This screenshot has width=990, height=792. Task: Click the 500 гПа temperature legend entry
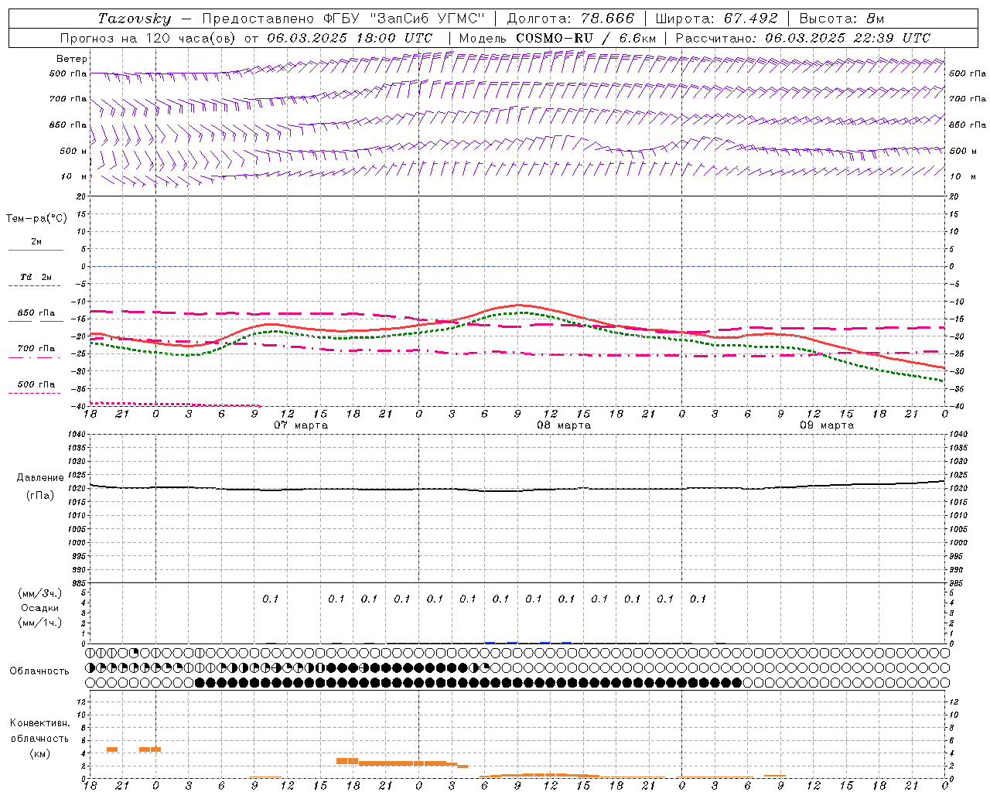coord(36,384)
